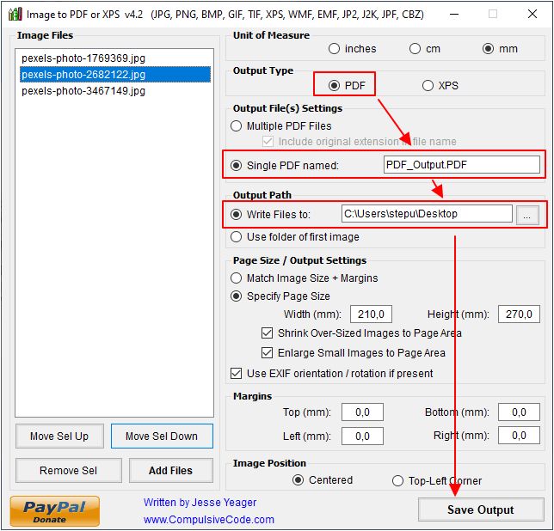Select Top-Left Corner image position

[x=397, y=480]
